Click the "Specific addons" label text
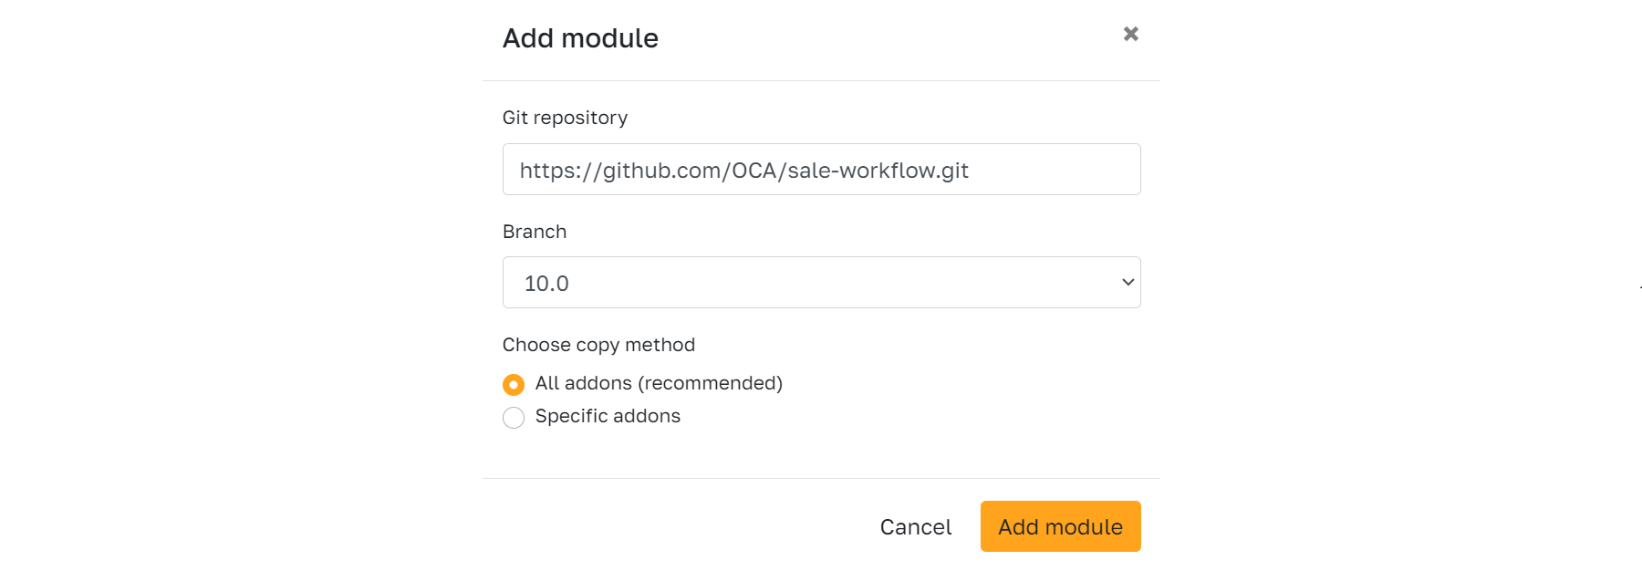 point(608,416)
